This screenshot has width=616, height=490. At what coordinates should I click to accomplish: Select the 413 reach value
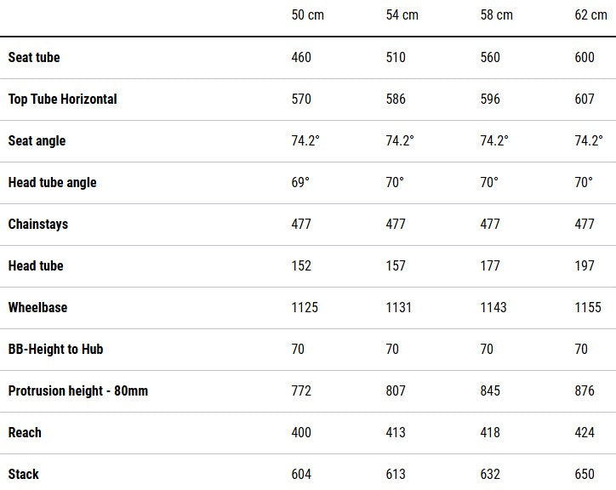pyautogui.click(x=396, y=433)
